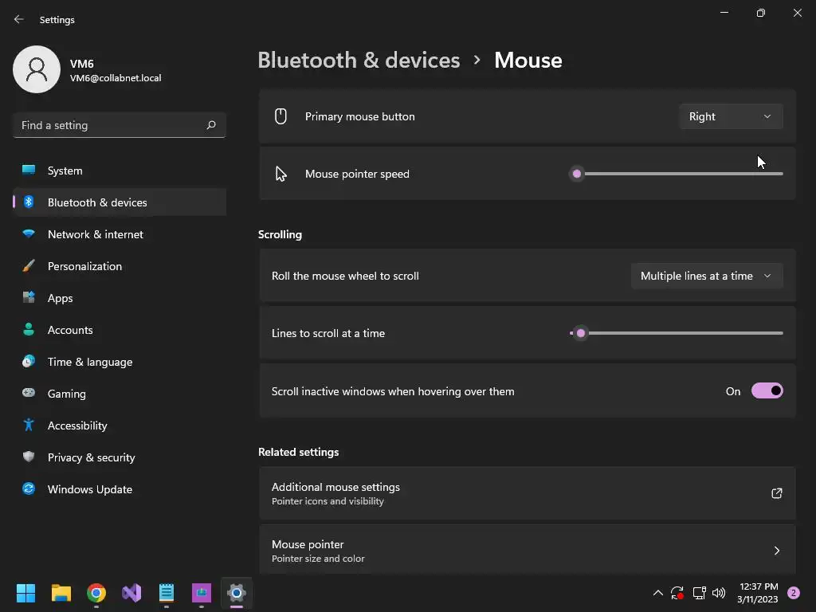
Task: Launch Google Chrome from the taskbar
Action: coord(96,593)
